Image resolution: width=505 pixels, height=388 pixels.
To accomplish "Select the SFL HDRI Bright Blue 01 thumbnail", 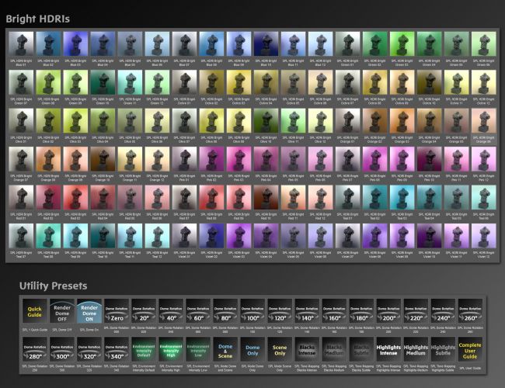I will (20, 47).
